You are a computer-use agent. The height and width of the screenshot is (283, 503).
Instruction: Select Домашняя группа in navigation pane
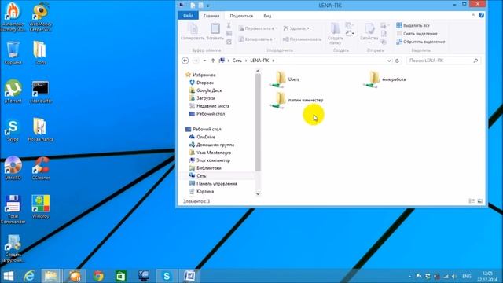pyautogui.click(x=211, y=145)
